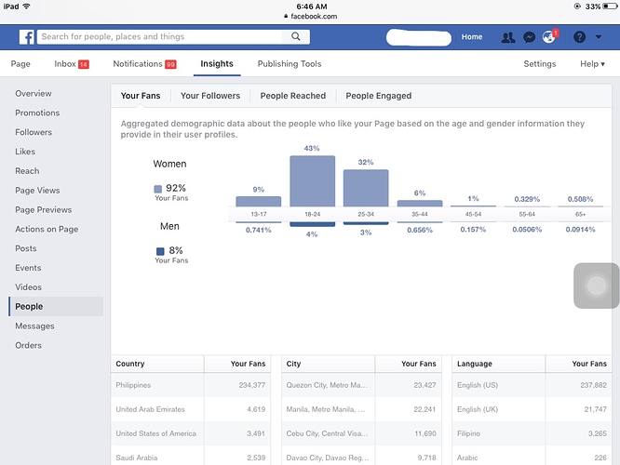Switch to People Engaged tab

coord(378,96)
